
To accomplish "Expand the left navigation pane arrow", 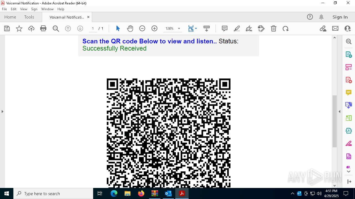I will tap(2, 111).
